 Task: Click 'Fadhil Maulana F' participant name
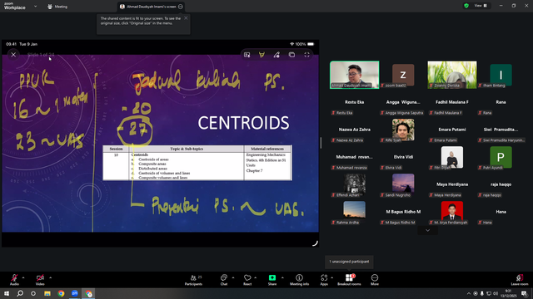[452, 102]
